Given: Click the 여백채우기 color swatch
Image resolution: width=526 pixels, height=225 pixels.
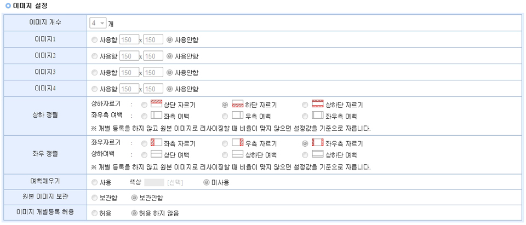Looking at the screenshot, I should pos(154,182).
